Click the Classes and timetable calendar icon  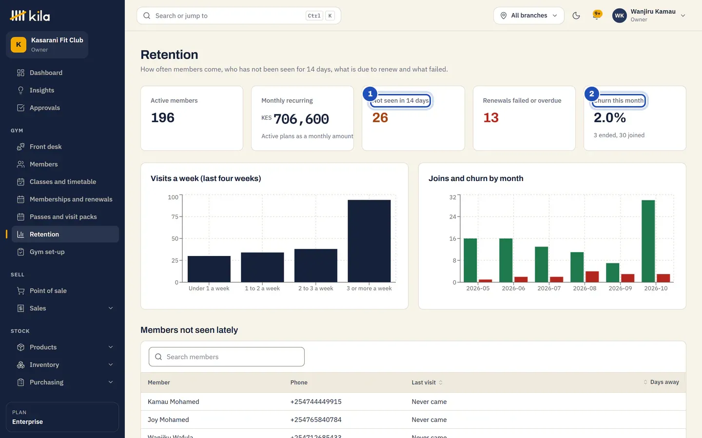tap(20, 182)
